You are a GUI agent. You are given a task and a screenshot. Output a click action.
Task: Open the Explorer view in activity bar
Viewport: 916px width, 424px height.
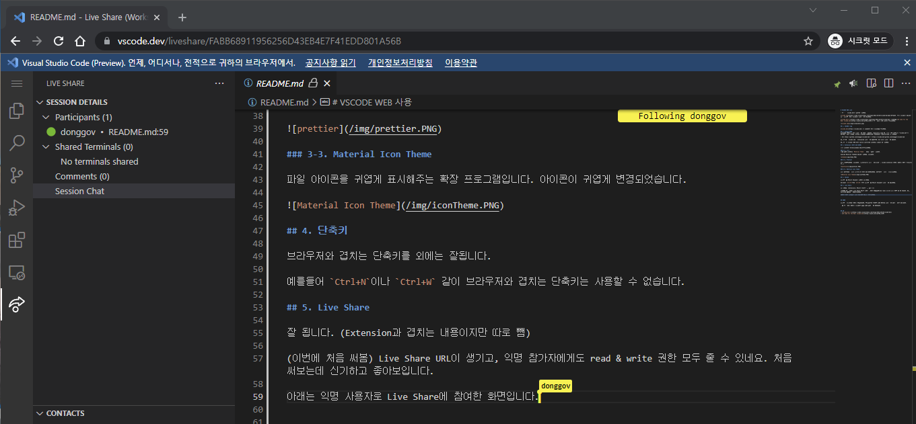tap(16, 111)
